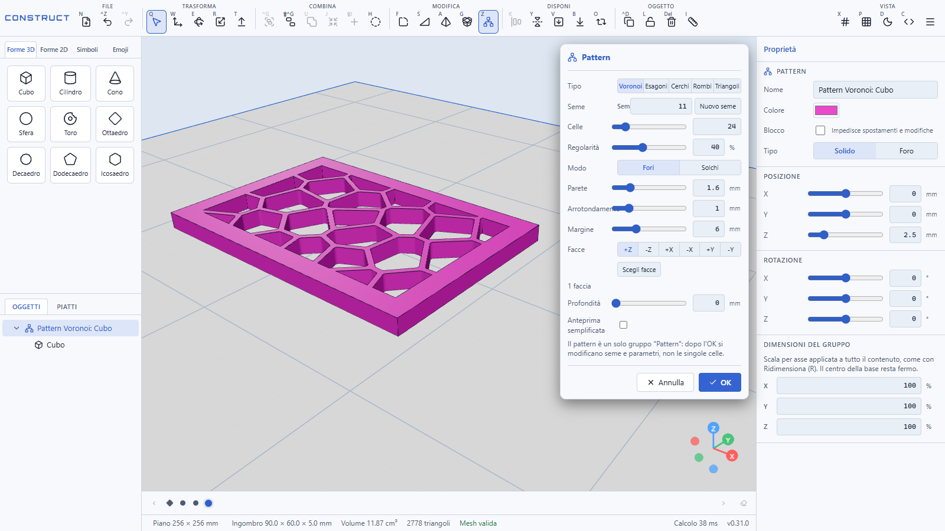The height and width of the screenshot is (531, 945).
Task: Delete object with trash icon
Action: click(672, 22)
